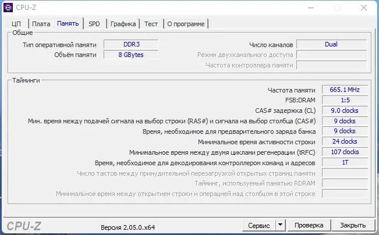This screenshot has height=235, width=379.
Task: Click the Минимальное время активности строки label
Action: coord(257,142)
